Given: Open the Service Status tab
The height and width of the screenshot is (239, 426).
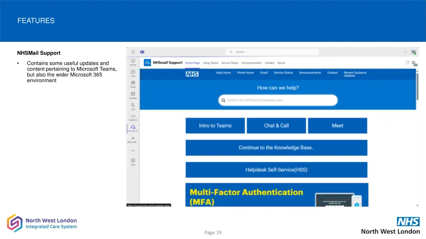Looking at the screenshot, I should click(x=230, y=63).
